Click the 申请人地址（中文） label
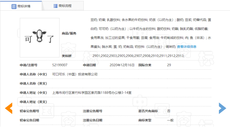This screenshot has height=127, width=230. 33,93
